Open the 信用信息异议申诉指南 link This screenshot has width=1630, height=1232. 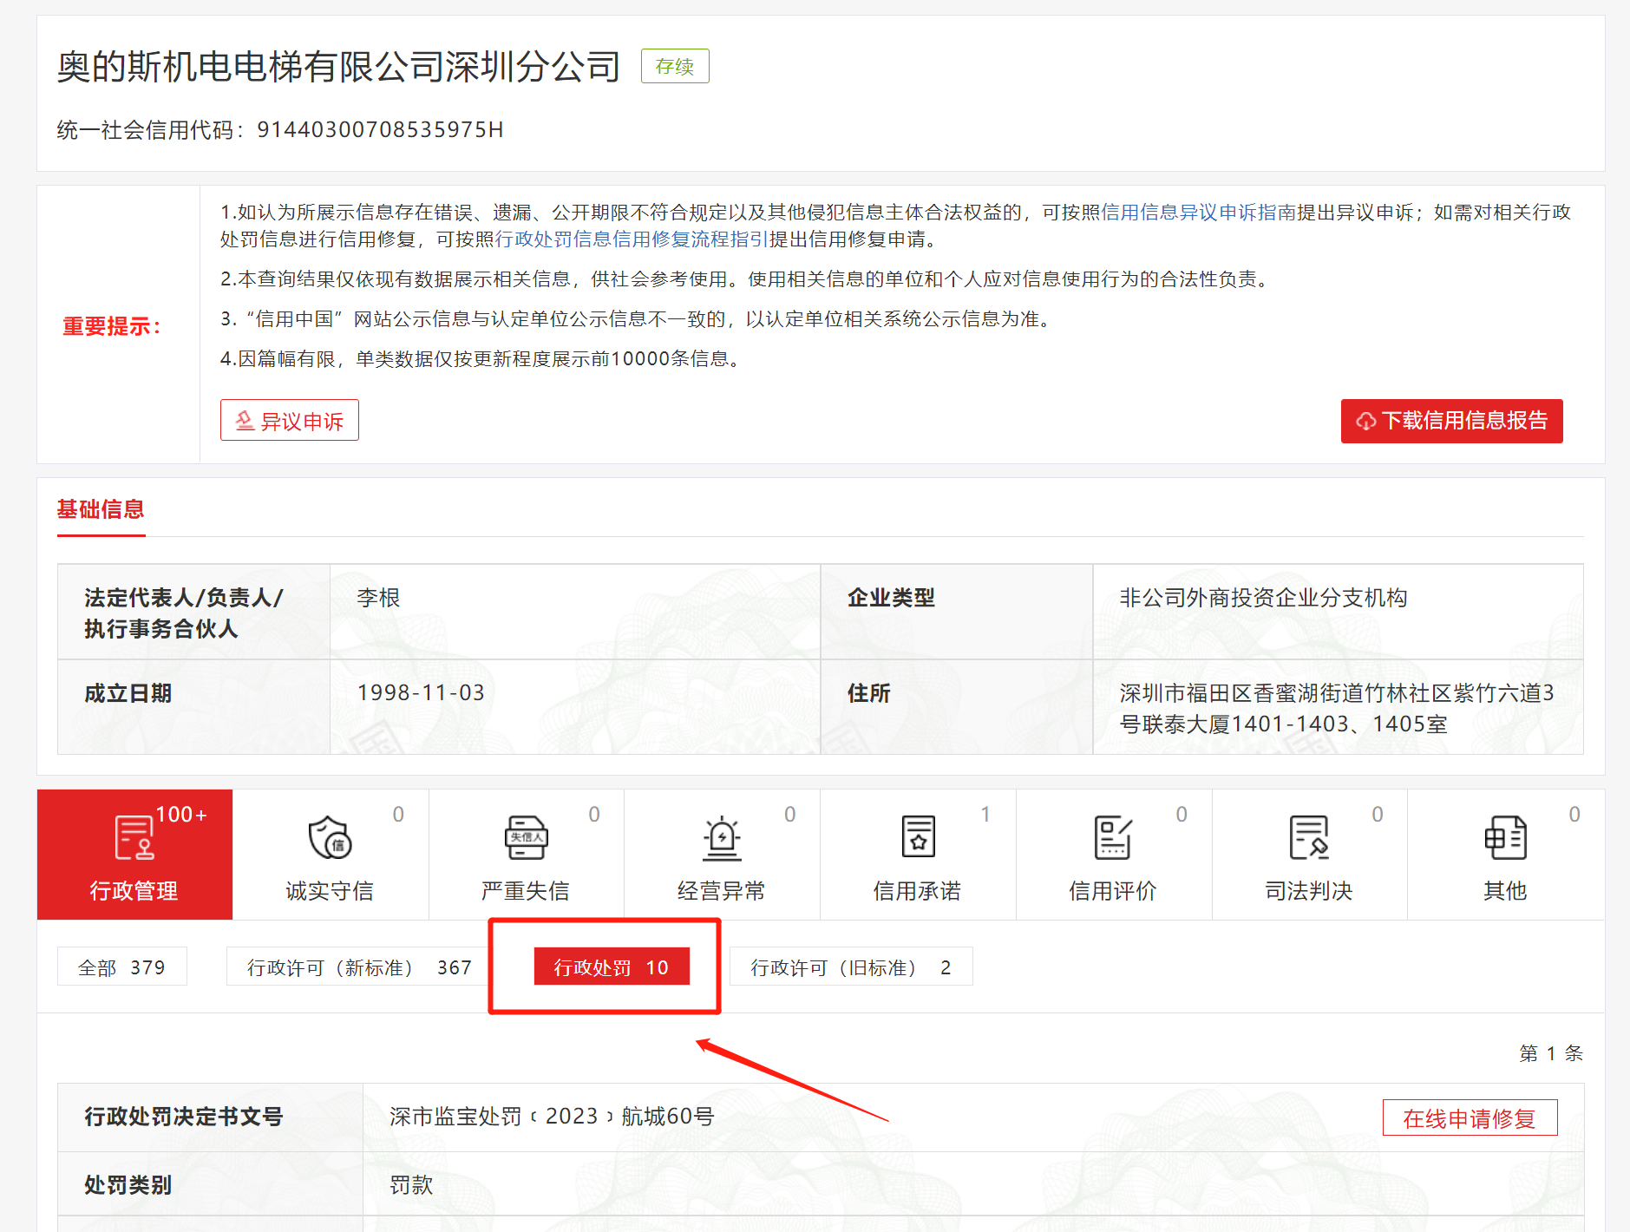point(1198,213)
